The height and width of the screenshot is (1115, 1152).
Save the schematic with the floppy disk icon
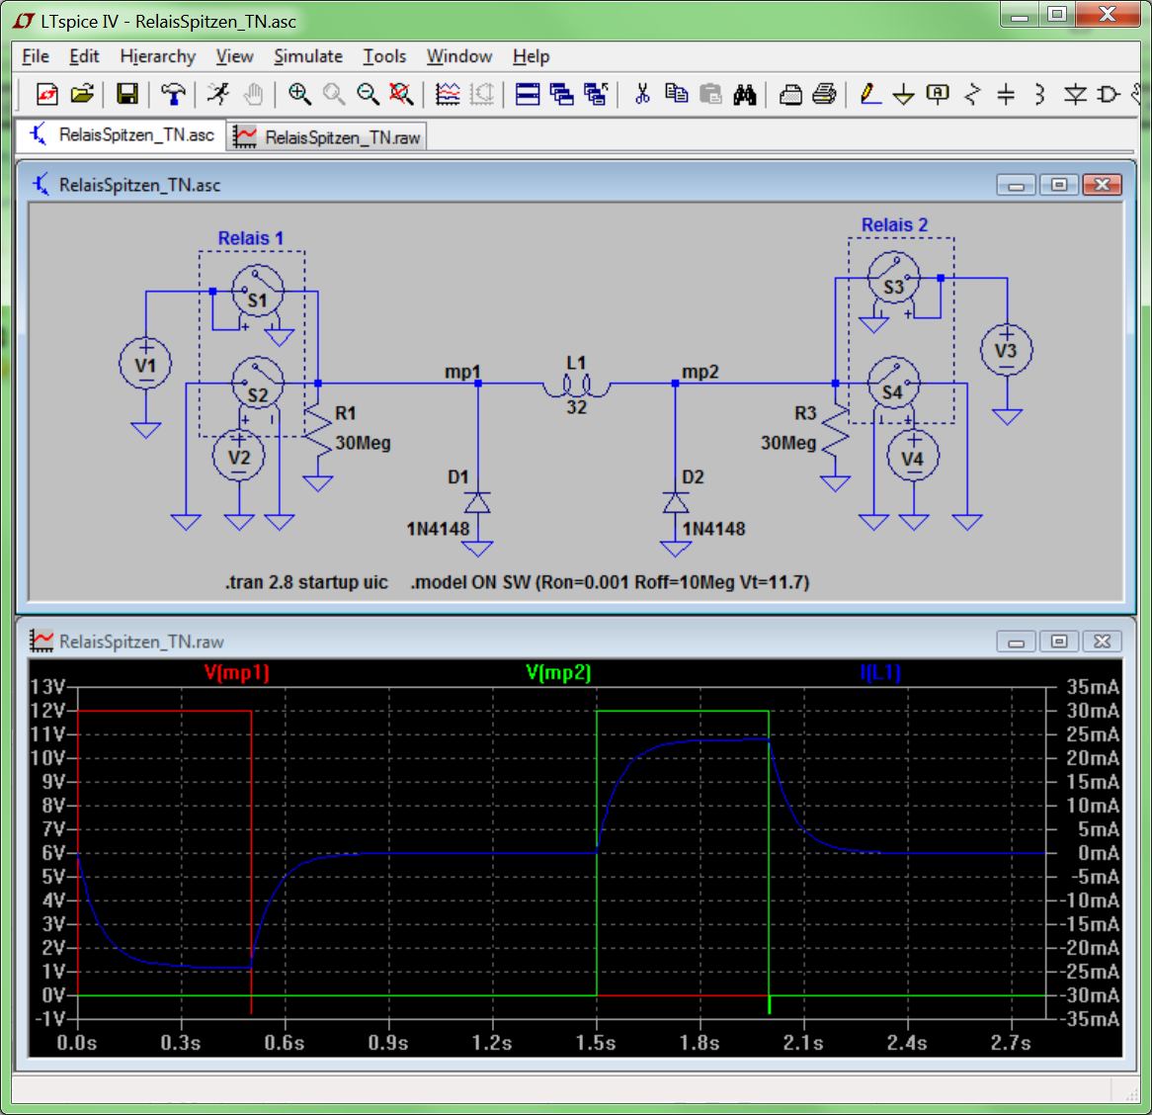126,94
